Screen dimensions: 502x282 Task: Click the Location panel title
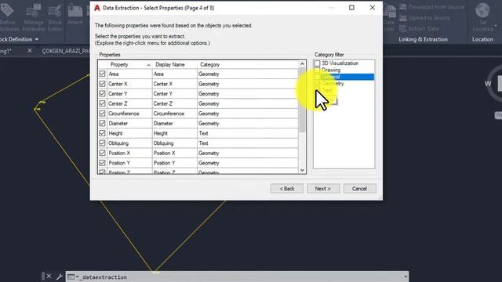pyautogui.click(x=482, y=39)
